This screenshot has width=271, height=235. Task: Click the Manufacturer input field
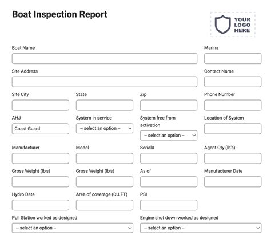tap(41, 158)
